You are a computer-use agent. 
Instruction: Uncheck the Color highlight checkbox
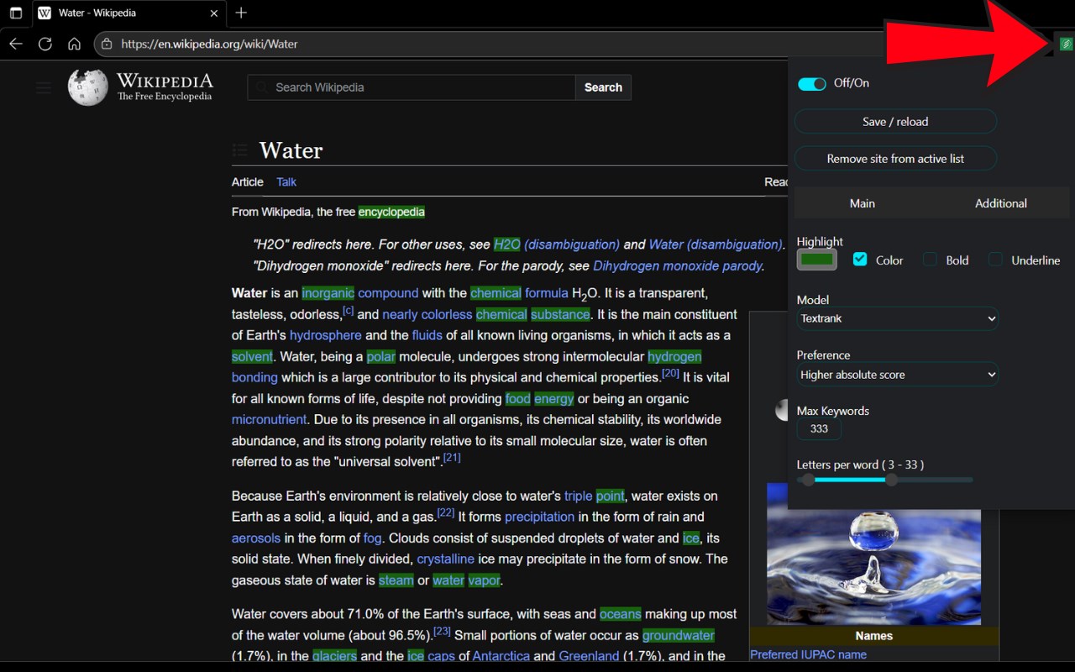(860, 260)
